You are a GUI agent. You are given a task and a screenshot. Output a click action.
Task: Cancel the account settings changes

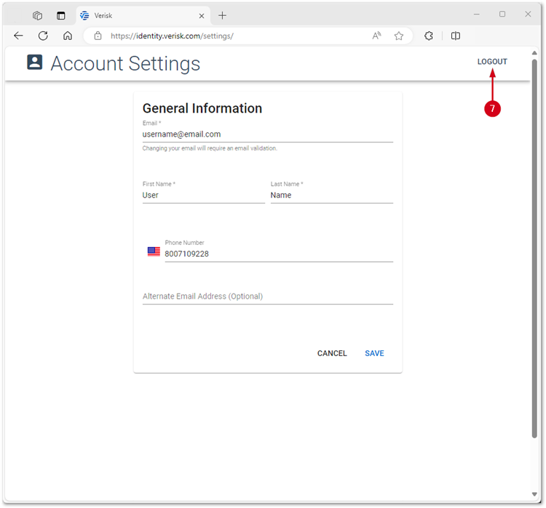332,353
